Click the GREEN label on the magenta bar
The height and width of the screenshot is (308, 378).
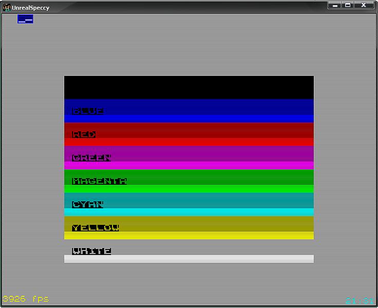click(x=91, y=158)
